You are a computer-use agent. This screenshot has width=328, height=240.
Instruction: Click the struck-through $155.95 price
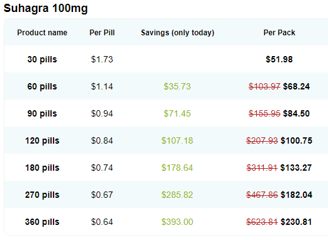pyautogui.click(x=264, y=113)
